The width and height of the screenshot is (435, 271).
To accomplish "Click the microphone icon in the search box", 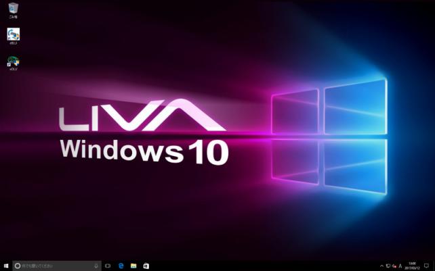I will [x=96, y=266].
